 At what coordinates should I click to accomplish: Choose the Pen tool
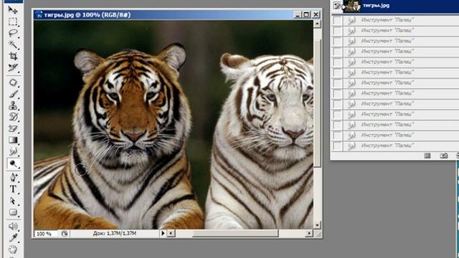(13, 177)
